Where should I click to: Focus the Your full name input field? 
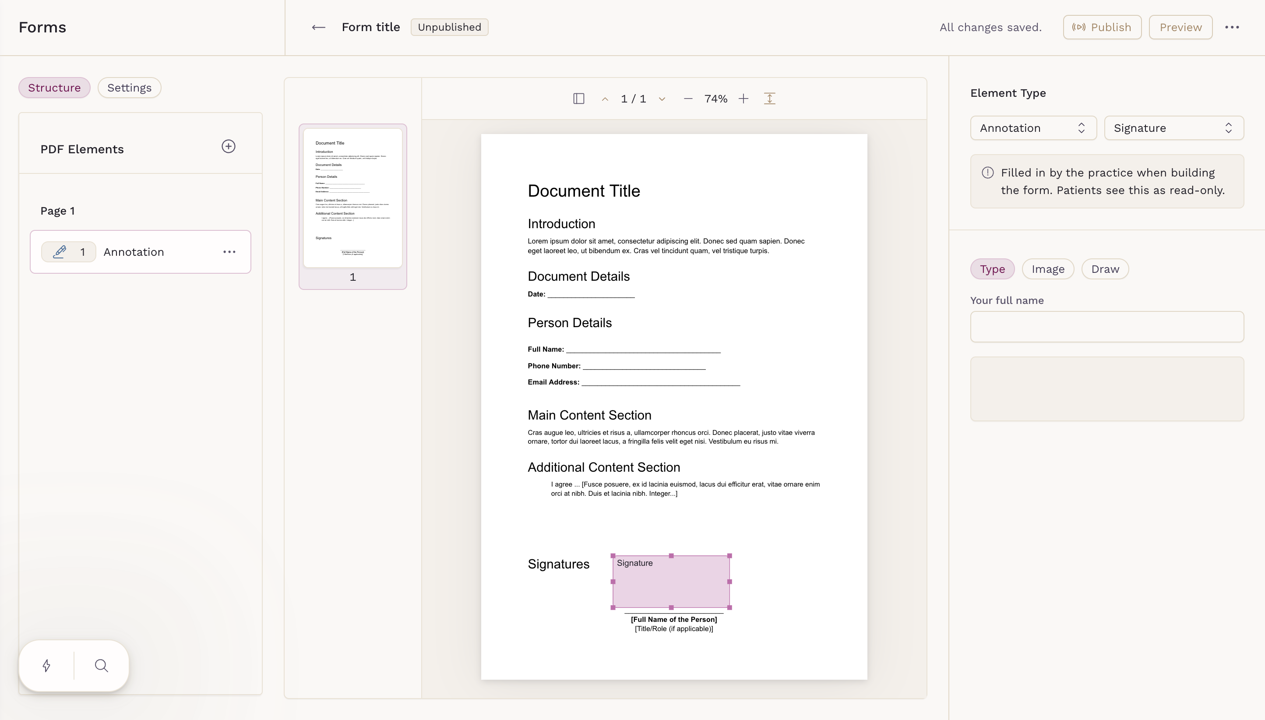coord(1107,326)
